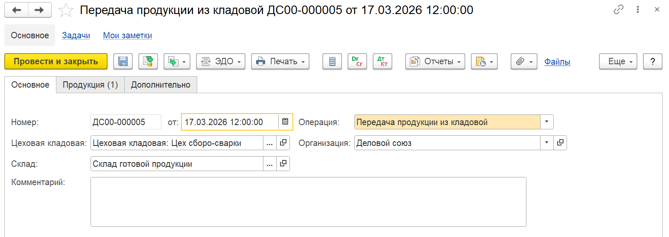Click Провести и закрыть button
Image resolution: width=669 pixels, height=237 pixels.
(56, 61)
